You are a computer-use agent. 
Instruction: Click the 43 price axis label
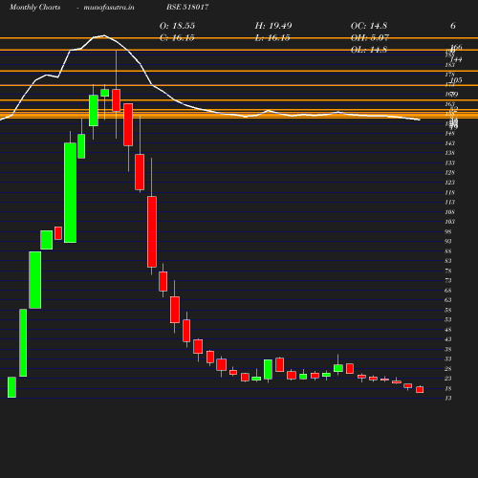(448, 339)
